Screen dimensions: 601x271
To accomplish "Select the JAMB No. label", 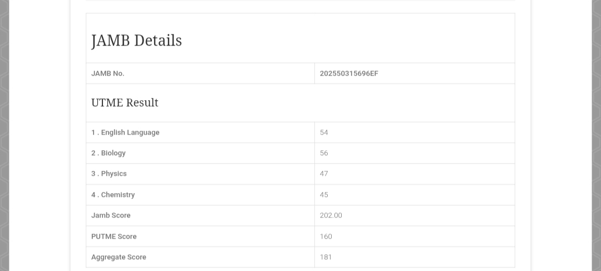I will (108, 73).
